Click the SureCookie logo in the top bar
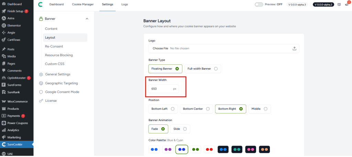 tap(41, 4)
